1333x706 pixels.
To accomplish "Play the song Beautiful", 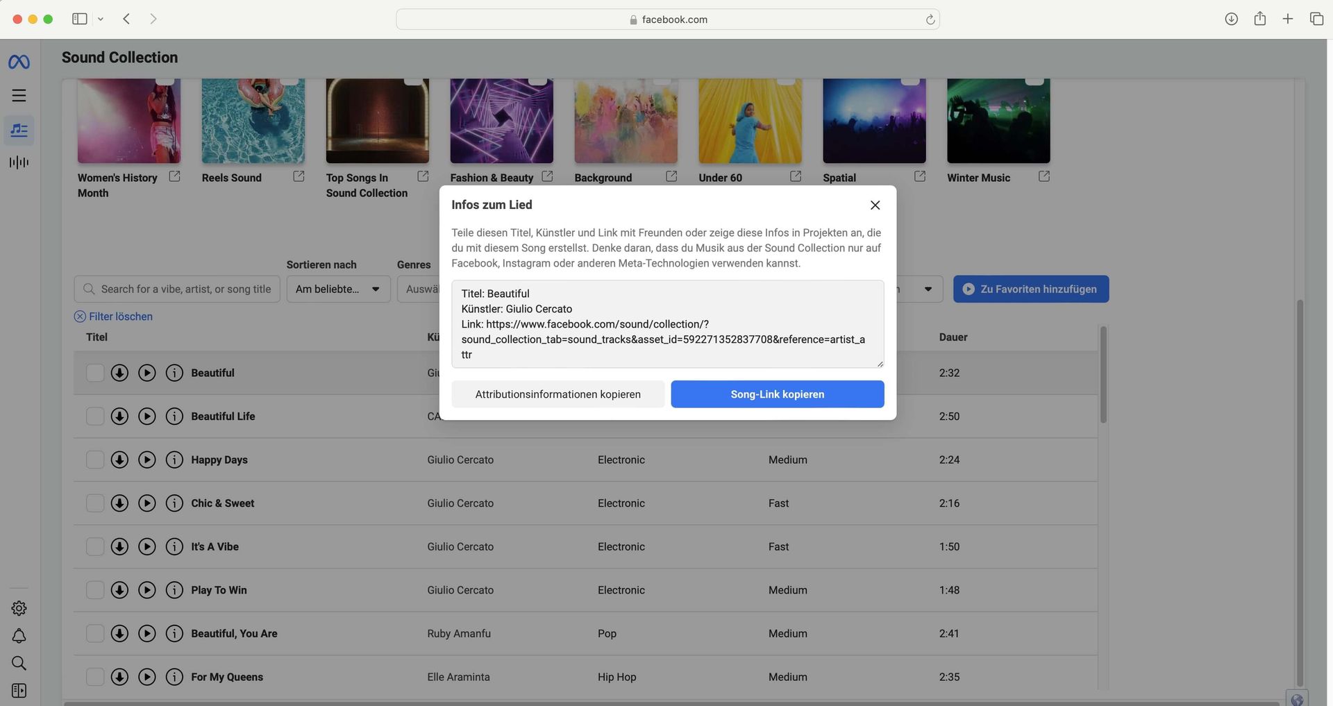I will [146, 373].
